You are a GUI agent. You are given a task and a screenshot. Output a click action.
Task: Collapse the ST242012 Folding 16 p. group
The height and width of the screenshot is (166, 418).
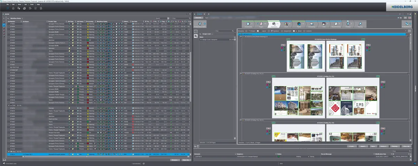[241, 120]
